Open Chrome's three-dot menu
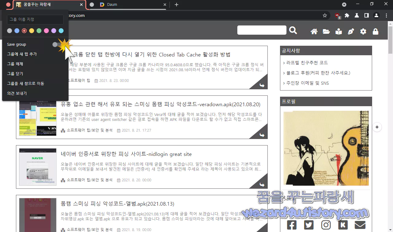 [386, 15]
